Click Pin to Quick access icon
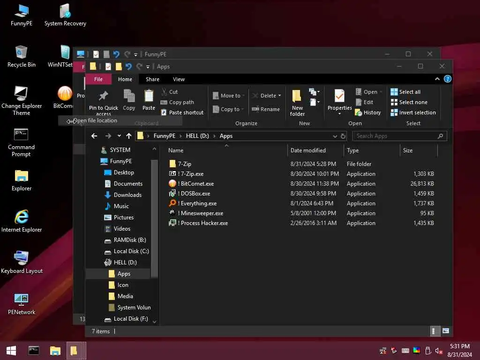Screen dimensions: 480x360 103,96
